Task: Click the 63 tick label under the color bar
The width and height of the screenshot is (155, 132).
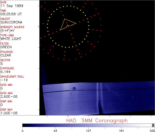Action: (x=55, y=130)
